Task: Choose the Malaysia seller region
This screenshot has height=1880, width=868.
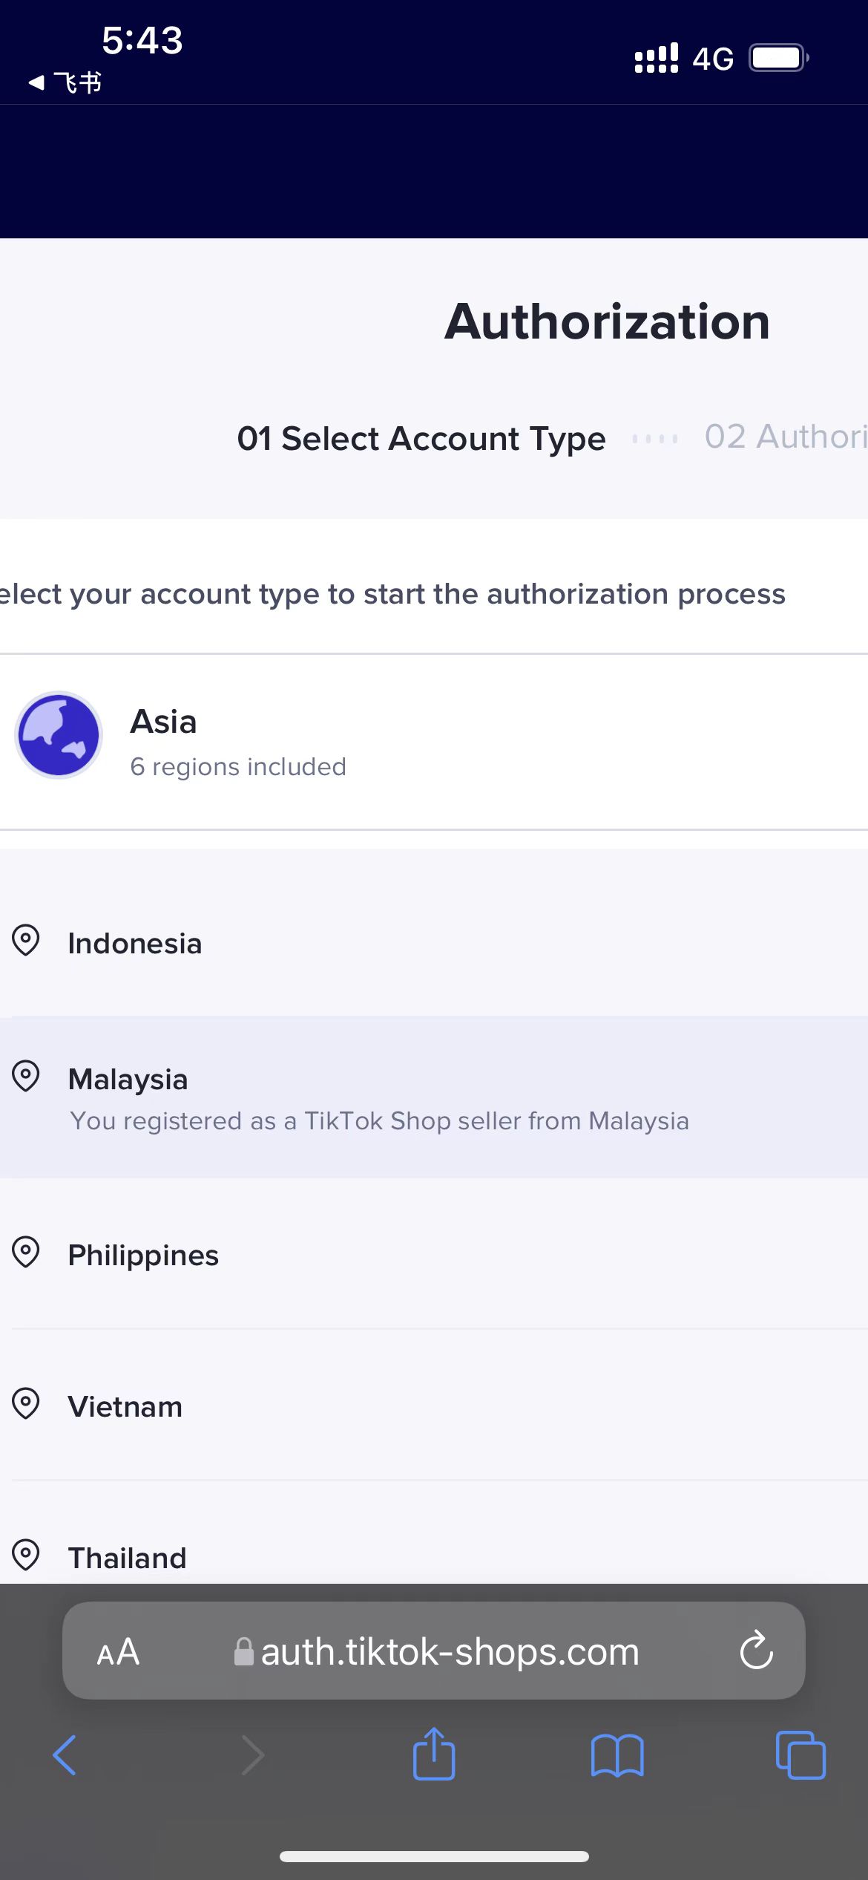Action: [x=434, y=1097]
